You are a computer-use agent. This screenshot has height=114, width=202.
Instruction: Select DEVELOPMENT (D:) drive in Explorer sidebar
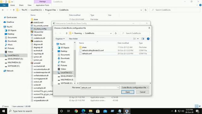click(x=15, y=59)
